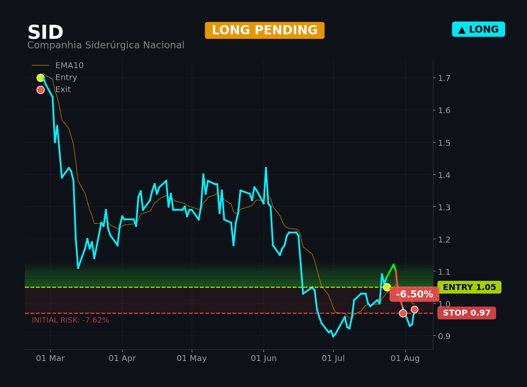The image size is (527, 387).
Task: Click the 01 Apr date axis label
Action: (x=122, y=359)
